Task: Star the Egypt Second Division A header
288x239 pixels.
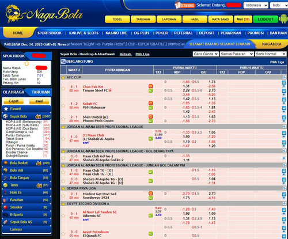Action: [63, 204]
